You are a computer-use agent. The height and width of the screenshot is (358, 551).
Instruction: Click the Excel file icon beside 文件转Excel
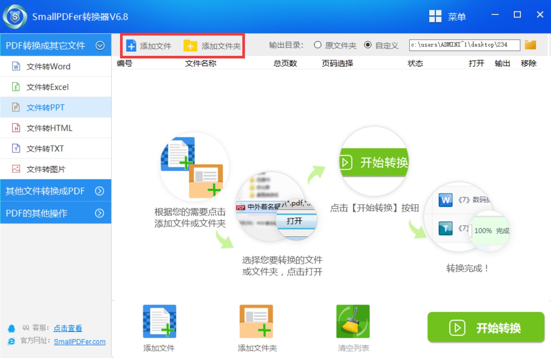[16, 87]
